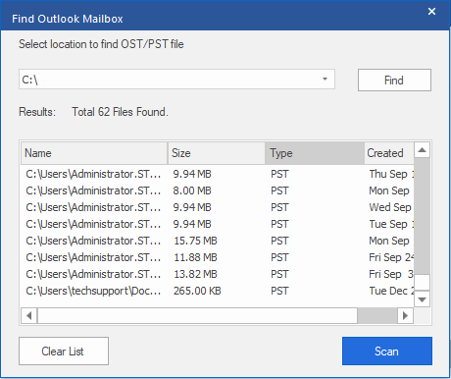Click the vertical scrollbar down arrow
Image resolution: width=451 pixels, height=379 pixels.
(x=422, y=299)
